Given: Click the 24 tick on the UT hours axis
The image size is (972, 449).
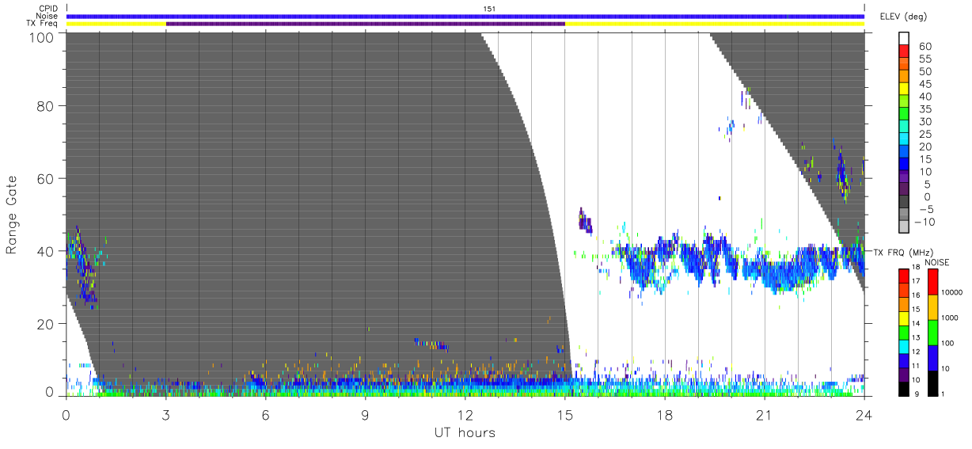Looking at the screenshot, I should [864, 415].
